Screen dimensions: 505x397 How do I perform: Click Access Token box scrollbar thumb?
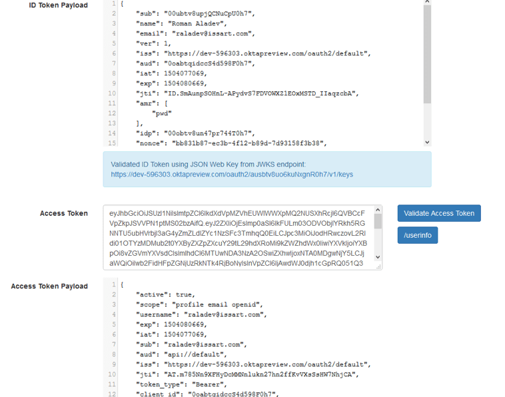(378, 221)
